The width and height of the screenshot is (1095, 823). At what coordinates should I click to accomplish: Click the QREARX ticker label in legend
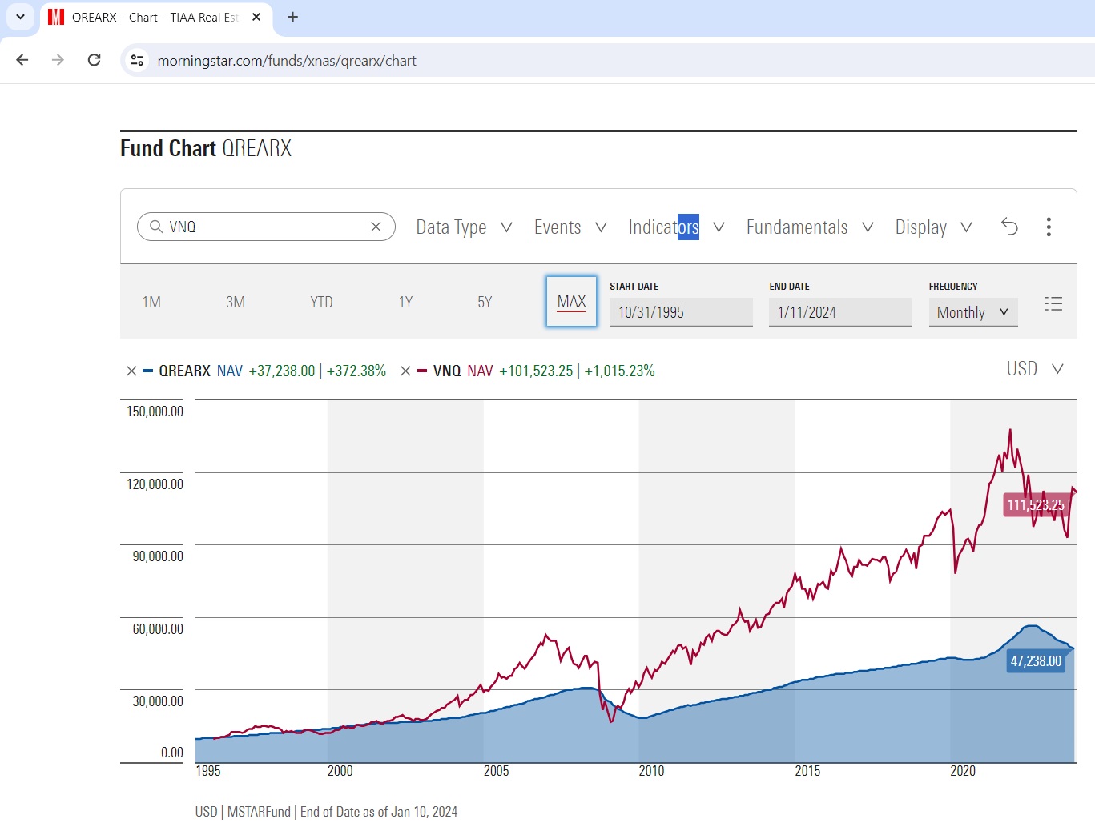pos(184,371)
